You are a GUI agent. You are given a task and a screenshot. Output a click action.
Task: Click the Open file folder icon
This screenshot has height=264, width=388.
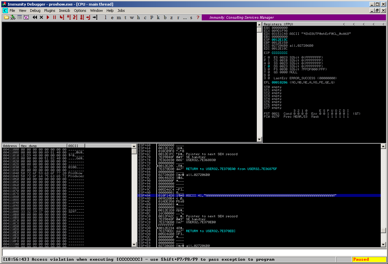click(6, 17)
